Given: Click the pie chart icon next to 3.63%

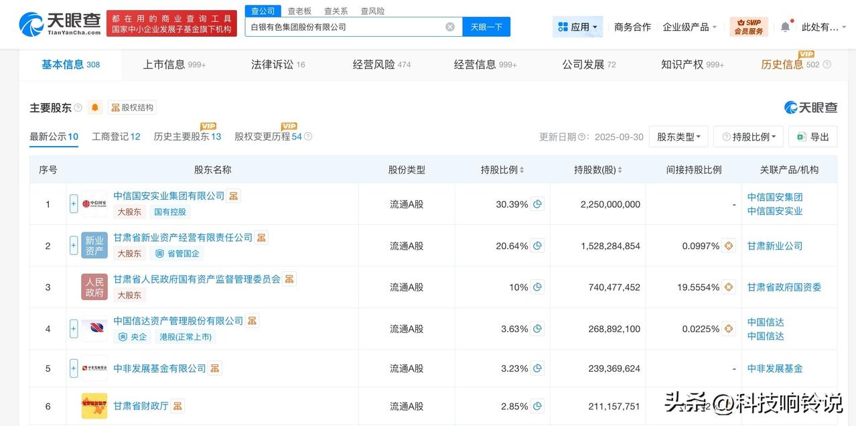Looking at the screenshot, I should pos(537,329).
